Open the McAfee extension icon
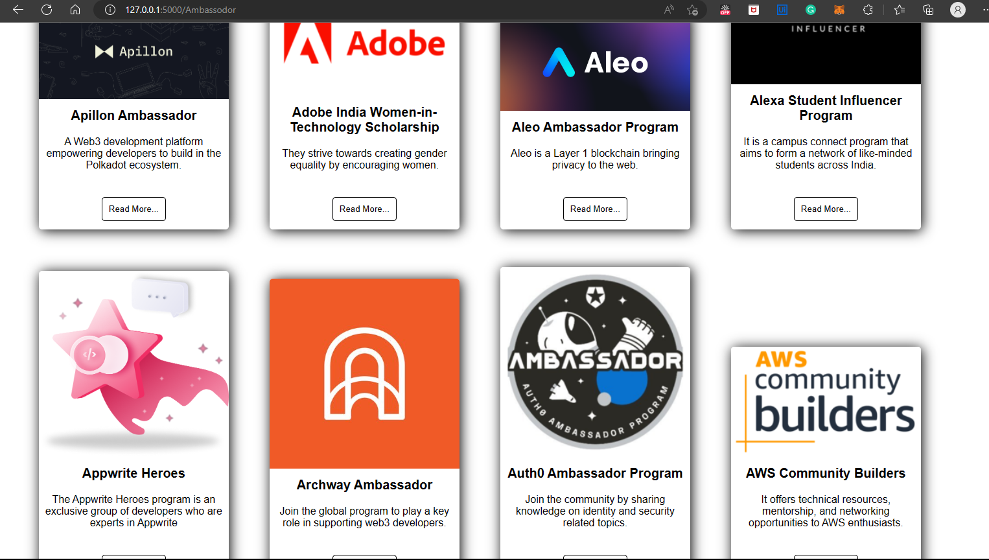This screenshot has height=560, width=989. [754, 10]
